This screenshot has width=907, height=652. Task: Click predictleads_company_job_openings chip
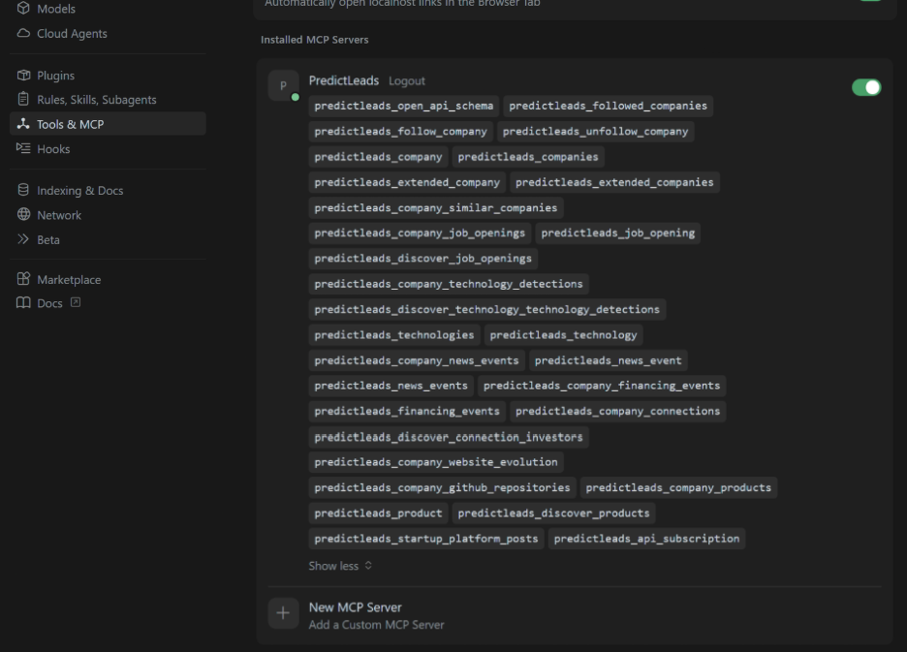420,233
